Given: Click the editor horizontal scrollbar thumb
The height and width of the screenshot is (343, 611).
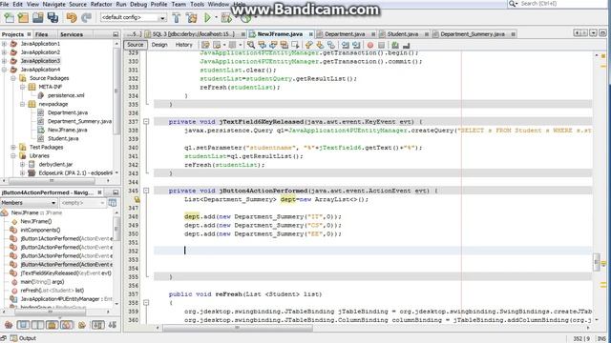Looking at the screenshot, I should click(x=238, y=328).
